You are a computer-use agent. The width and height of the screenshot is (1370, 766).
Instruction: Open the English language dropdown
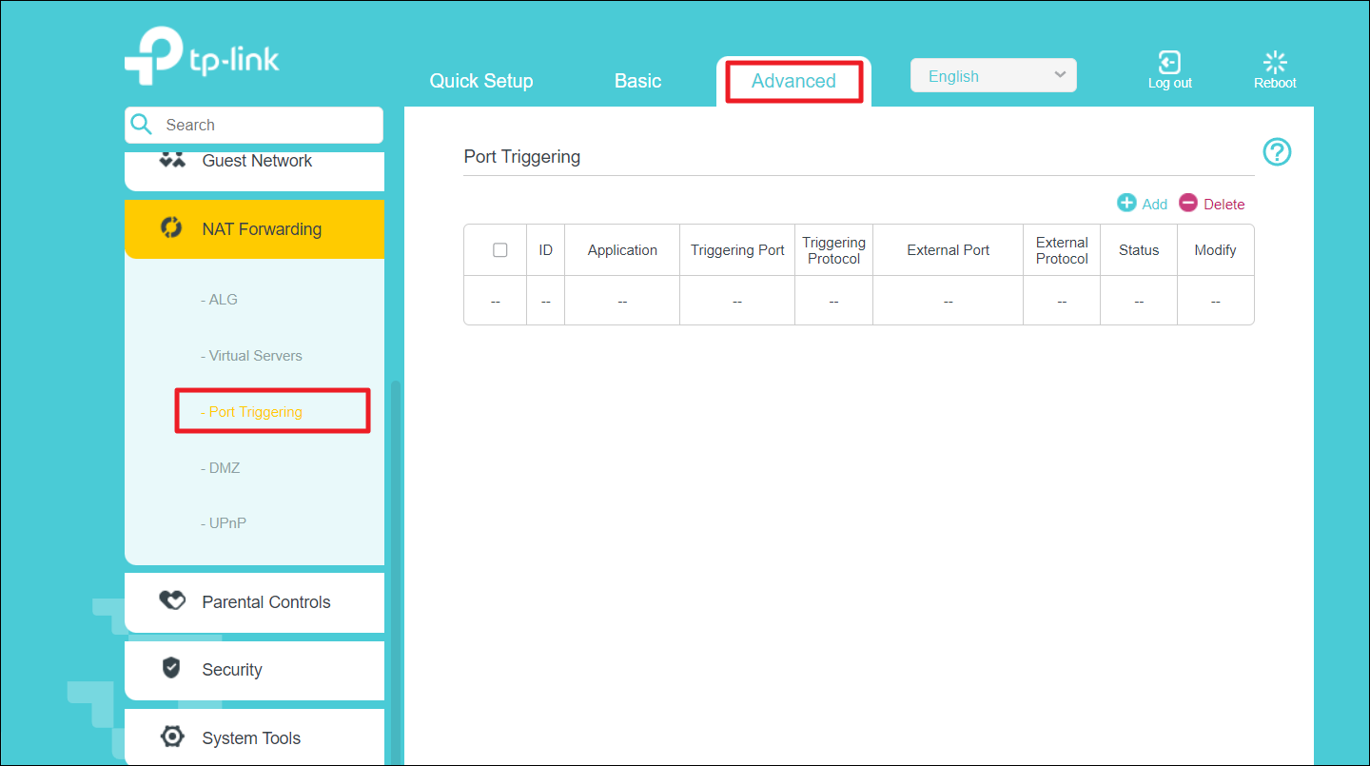tap(993, 76)
